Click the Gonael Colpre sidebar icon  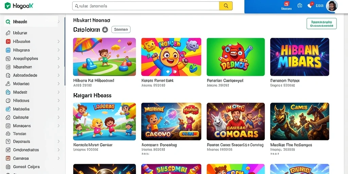coord(8,167)
